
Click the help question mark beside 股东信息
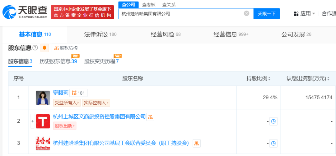(x=35, y=48)
